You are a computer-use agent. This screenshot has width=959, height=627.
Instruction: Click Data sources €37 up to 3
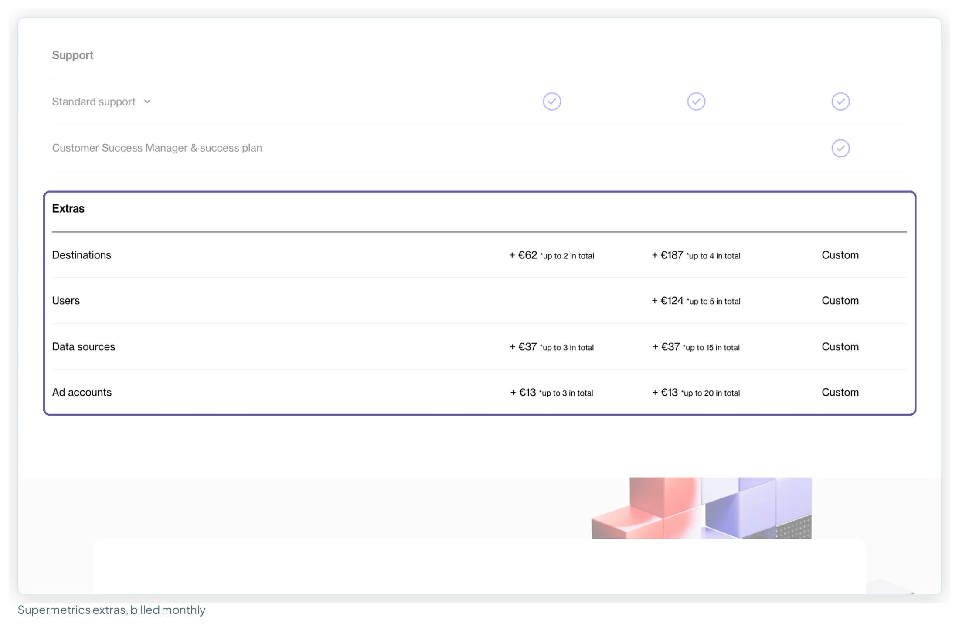point(551,347)
